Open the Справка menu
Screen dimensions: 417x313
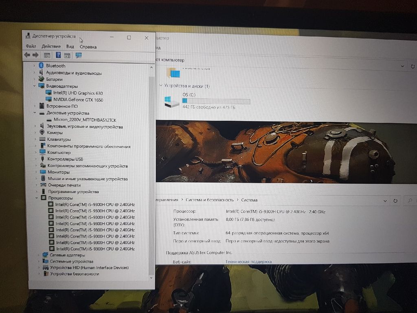88,47
